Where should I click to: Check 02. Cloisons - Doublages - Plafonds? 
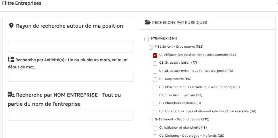(155, 136)
